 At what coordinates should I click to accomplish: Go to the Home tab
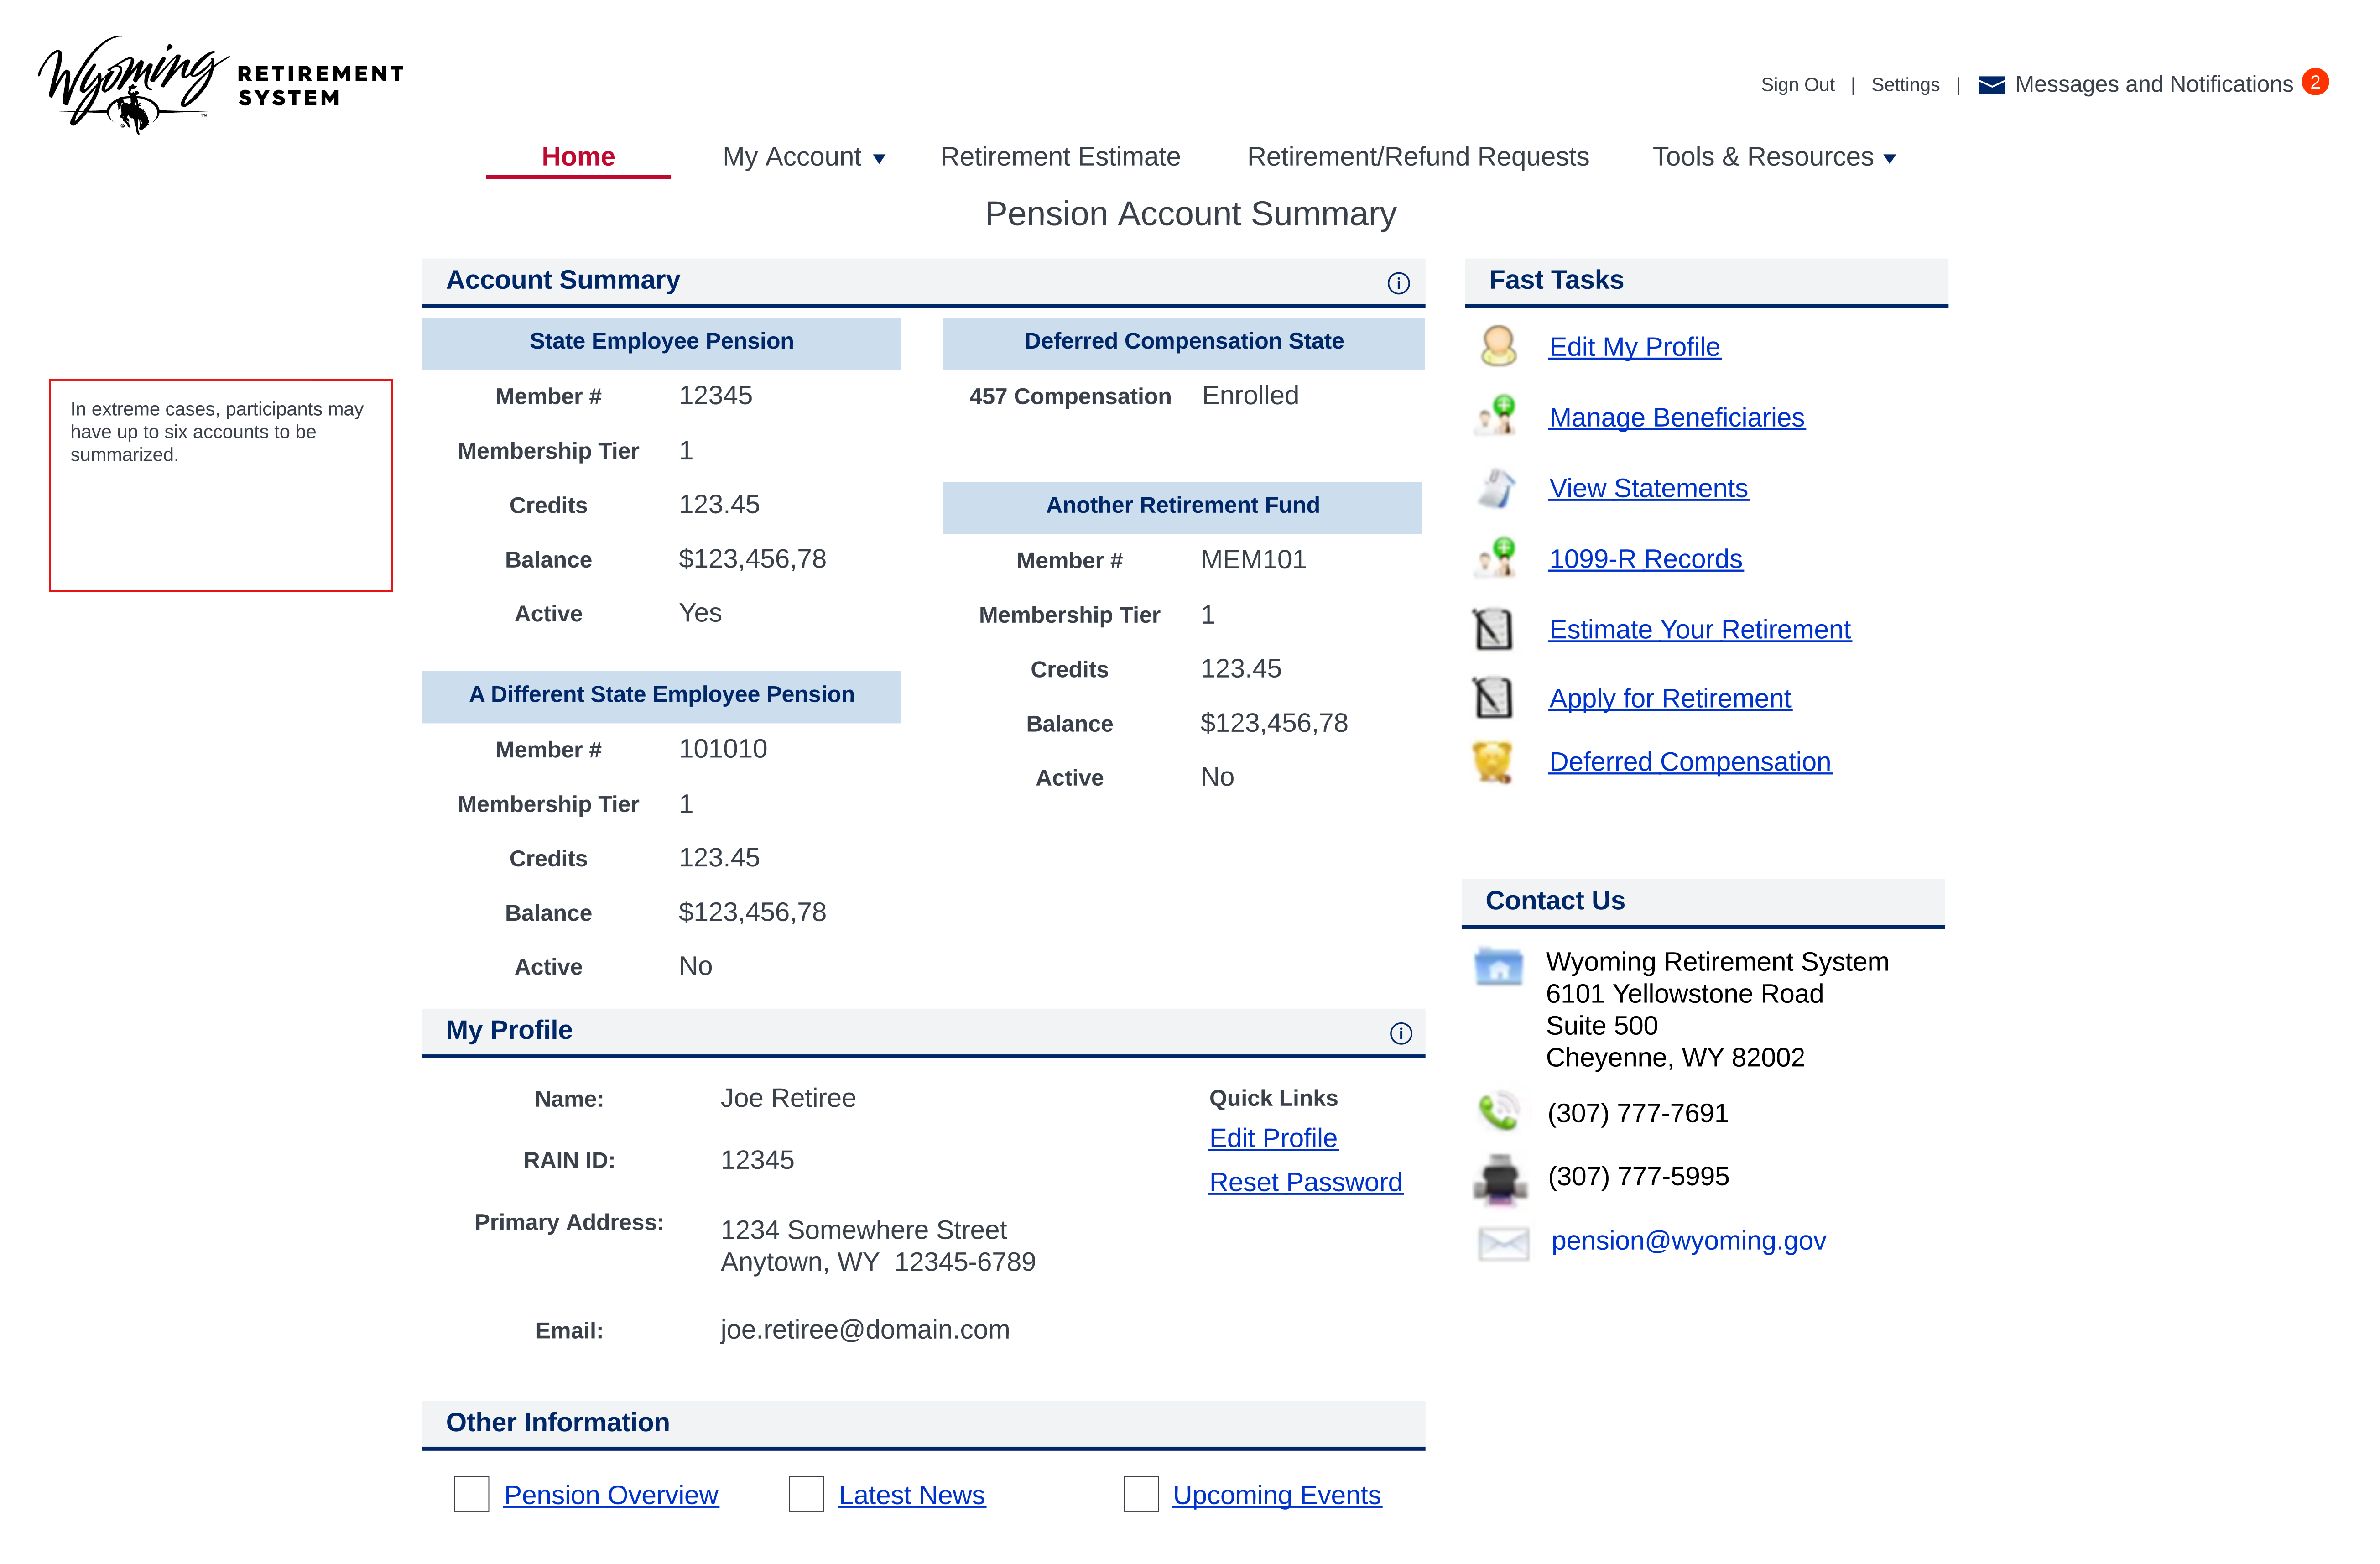[x=578, y=157]
